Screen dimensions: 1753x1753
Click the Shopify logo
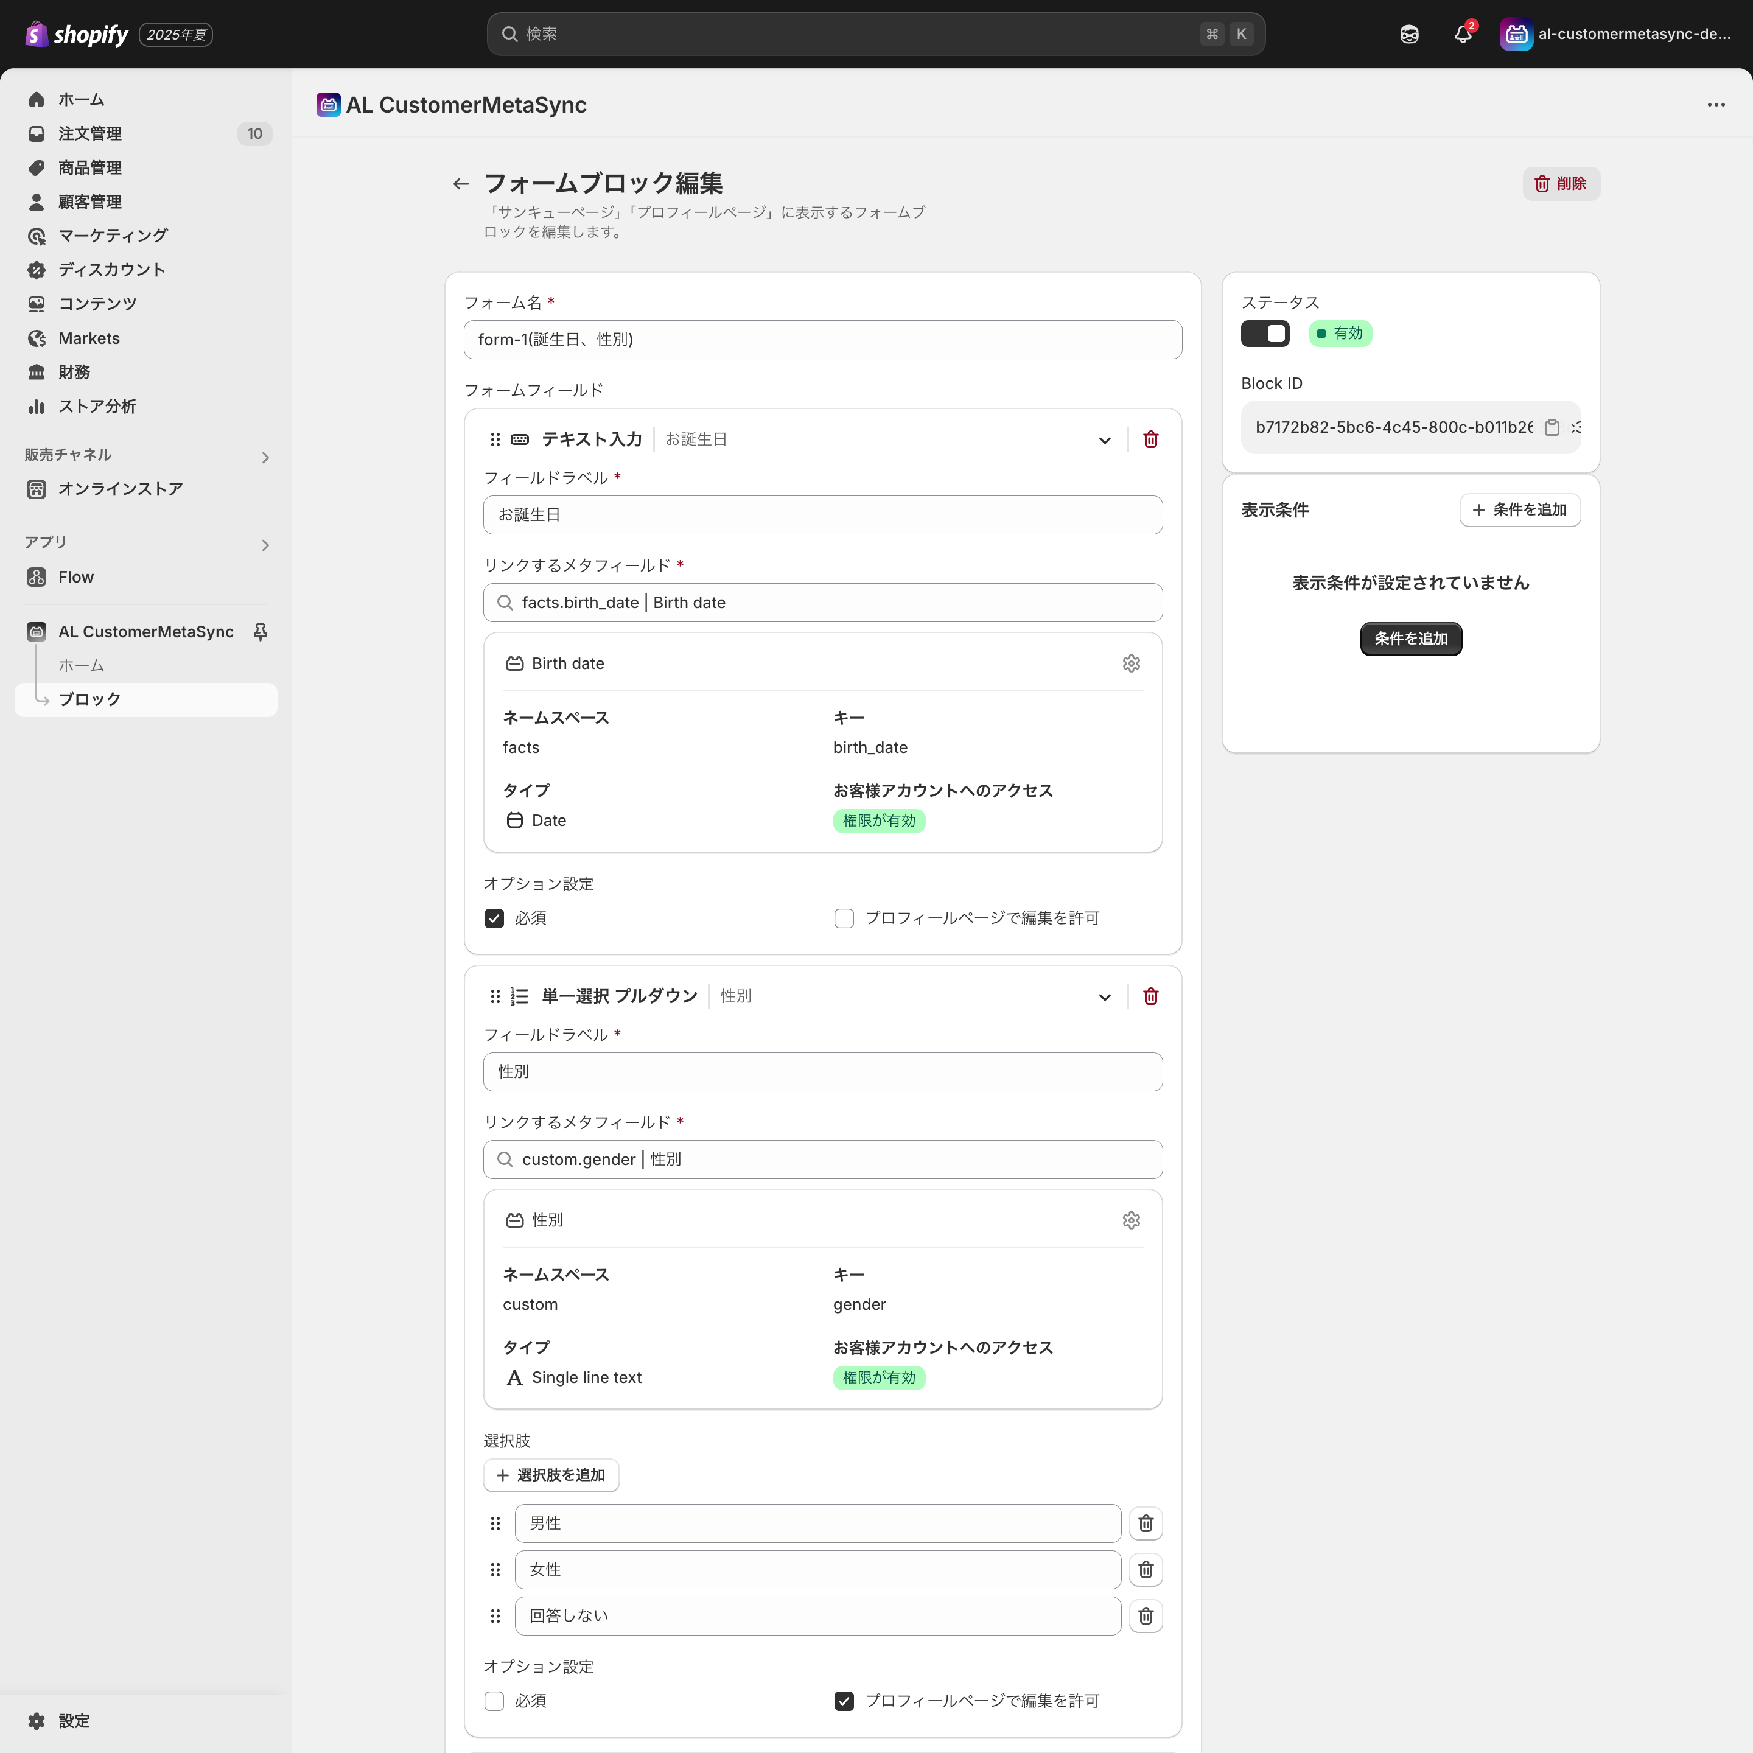click(x=77, y=35)
